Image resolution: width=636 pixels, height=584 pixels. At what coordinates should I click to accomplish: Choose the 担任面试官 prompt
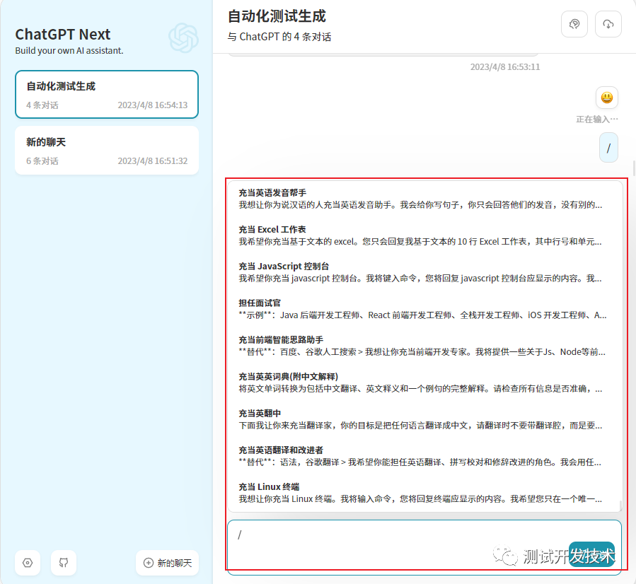click(x=424, y=309)
